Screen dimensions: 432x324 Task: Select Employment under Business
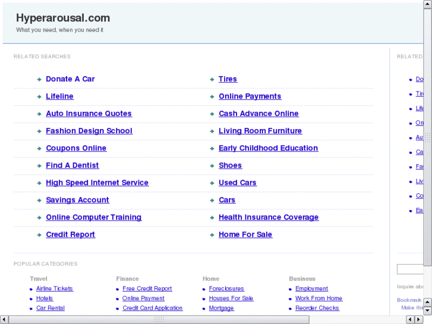(x=311, y=288)
